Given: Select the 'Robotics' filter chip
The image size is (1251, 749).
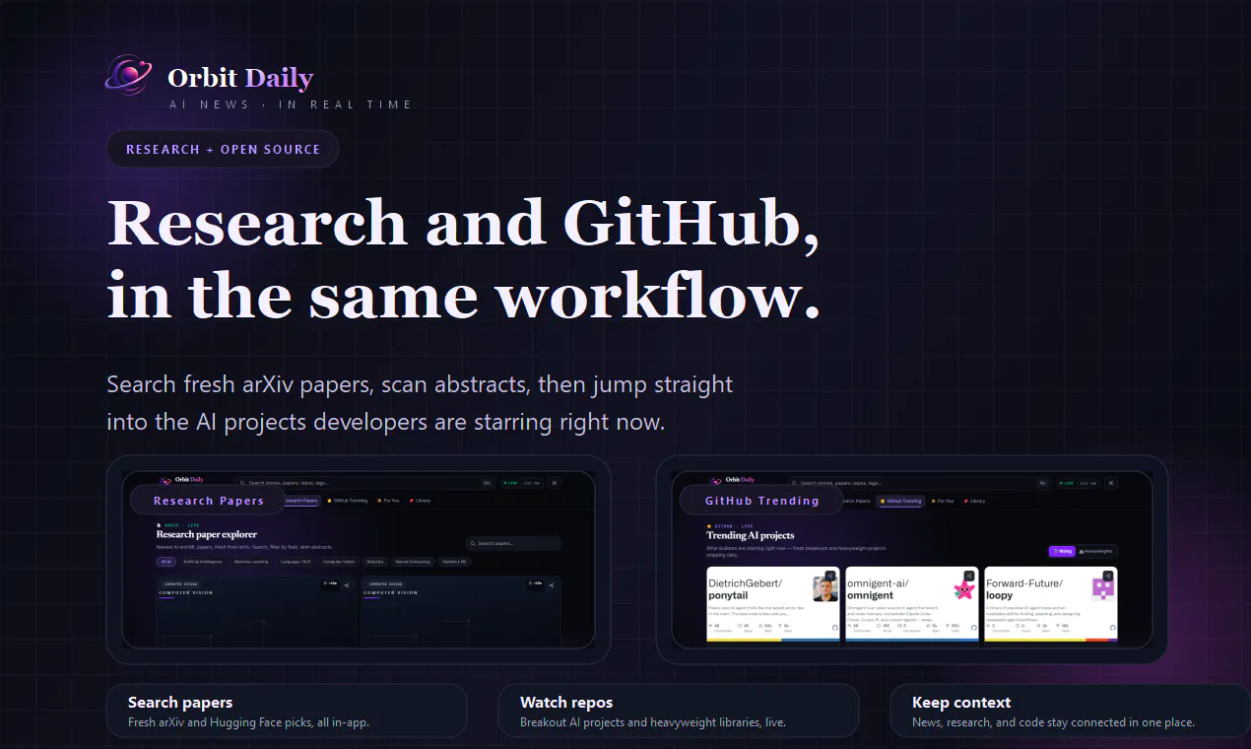Looking at the screenshot, I should point(375,562).
